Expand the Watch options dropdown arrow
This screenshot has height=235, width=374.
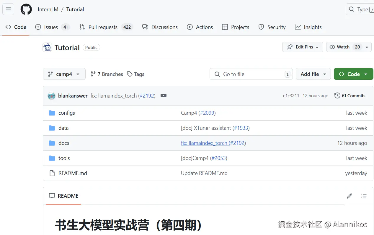coord(367,47)
